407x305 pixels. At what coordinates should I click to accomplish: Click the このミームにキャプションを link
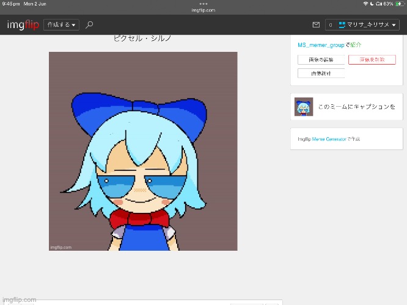click(x=357, y=107)
